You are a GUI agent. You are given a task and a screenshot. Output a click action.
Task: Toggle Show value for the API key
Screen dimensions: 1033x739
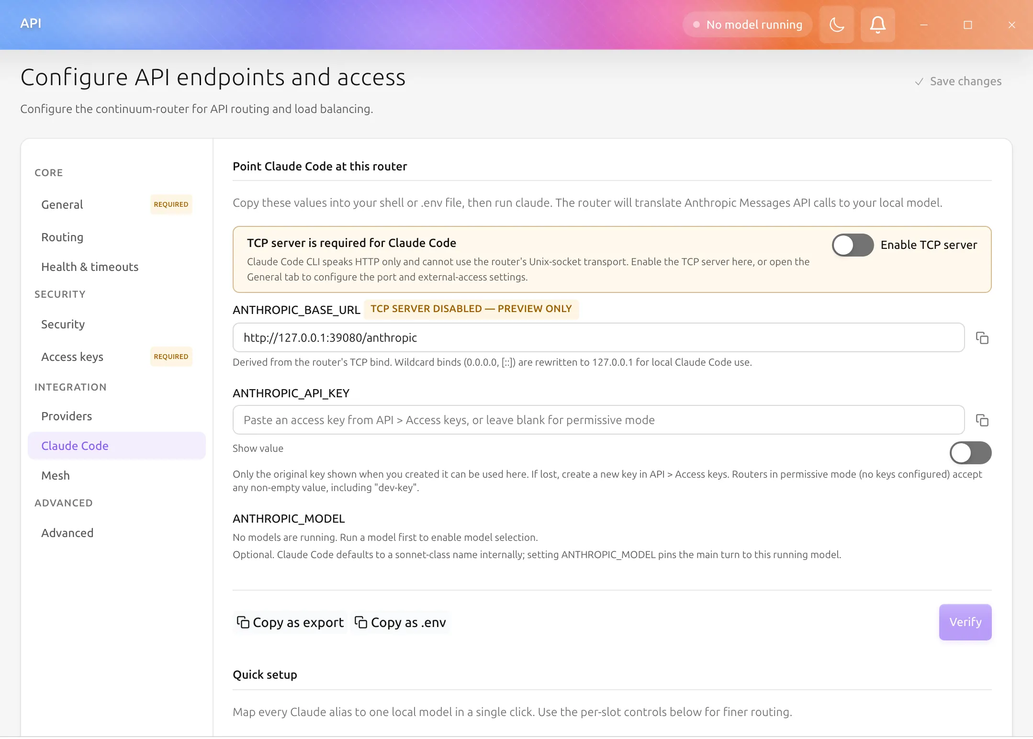970,453
